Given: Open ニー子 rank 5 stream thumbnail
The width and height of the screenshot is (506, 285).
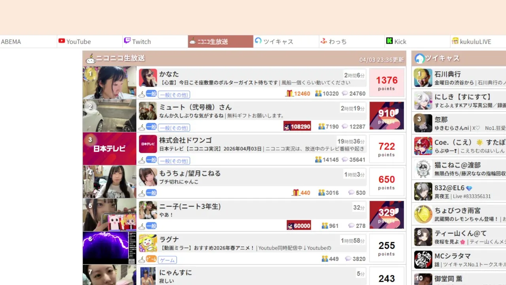Looking at the screenshot, I should point(110,215).
